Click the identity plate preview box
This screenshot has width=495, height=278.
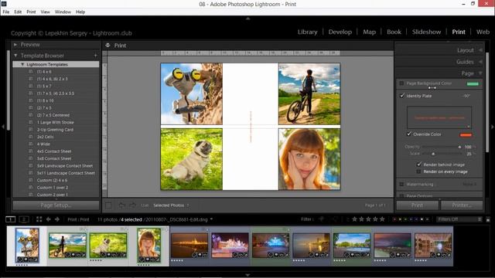coord(439,117)
